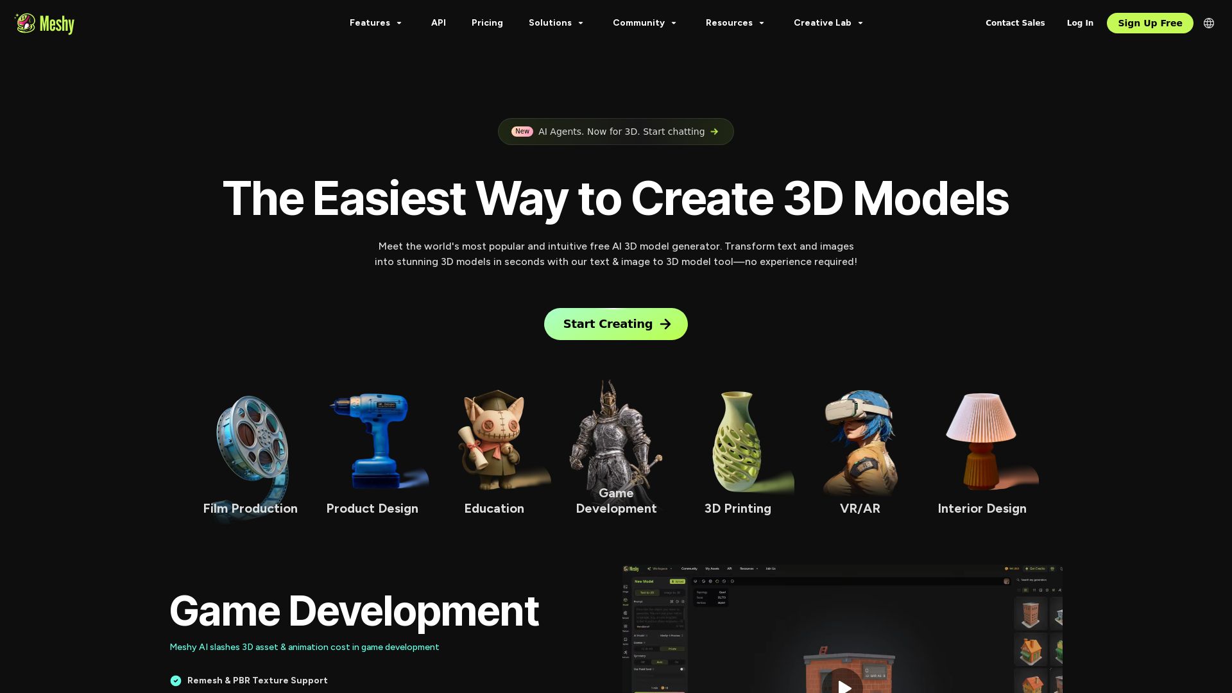
Task: Click the Game Development section heading
Action: pyautogui.click(x=354, y=611)
